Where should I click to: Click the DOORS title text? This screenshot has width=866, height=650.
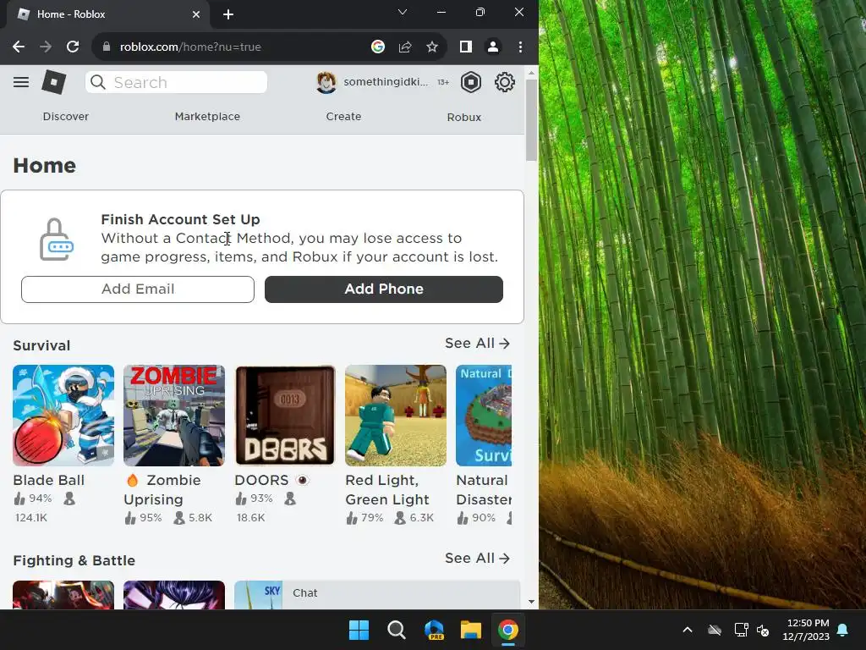[261, 481]
